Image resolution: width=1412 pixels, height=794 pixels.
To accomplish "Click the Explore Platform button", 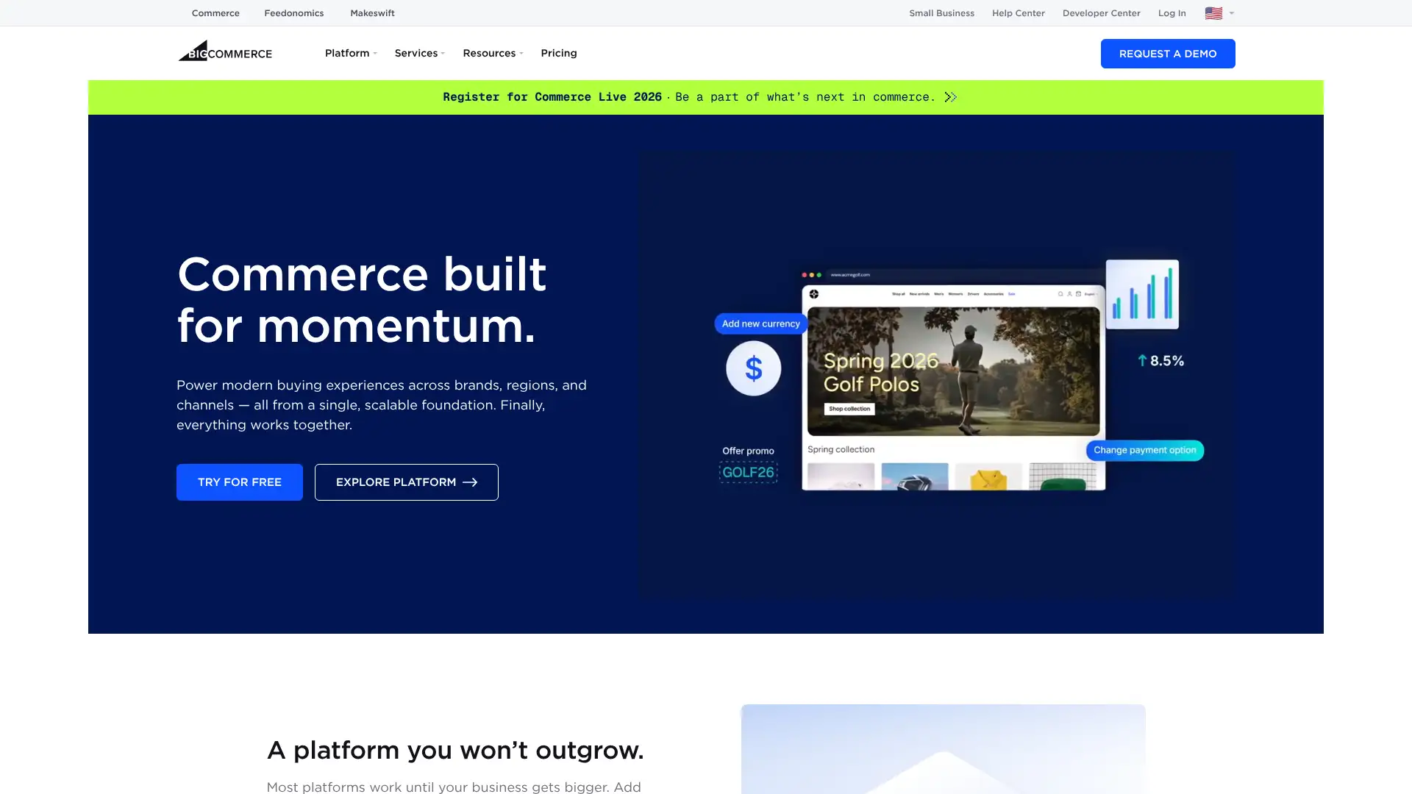I will click(x=407, y=482).
